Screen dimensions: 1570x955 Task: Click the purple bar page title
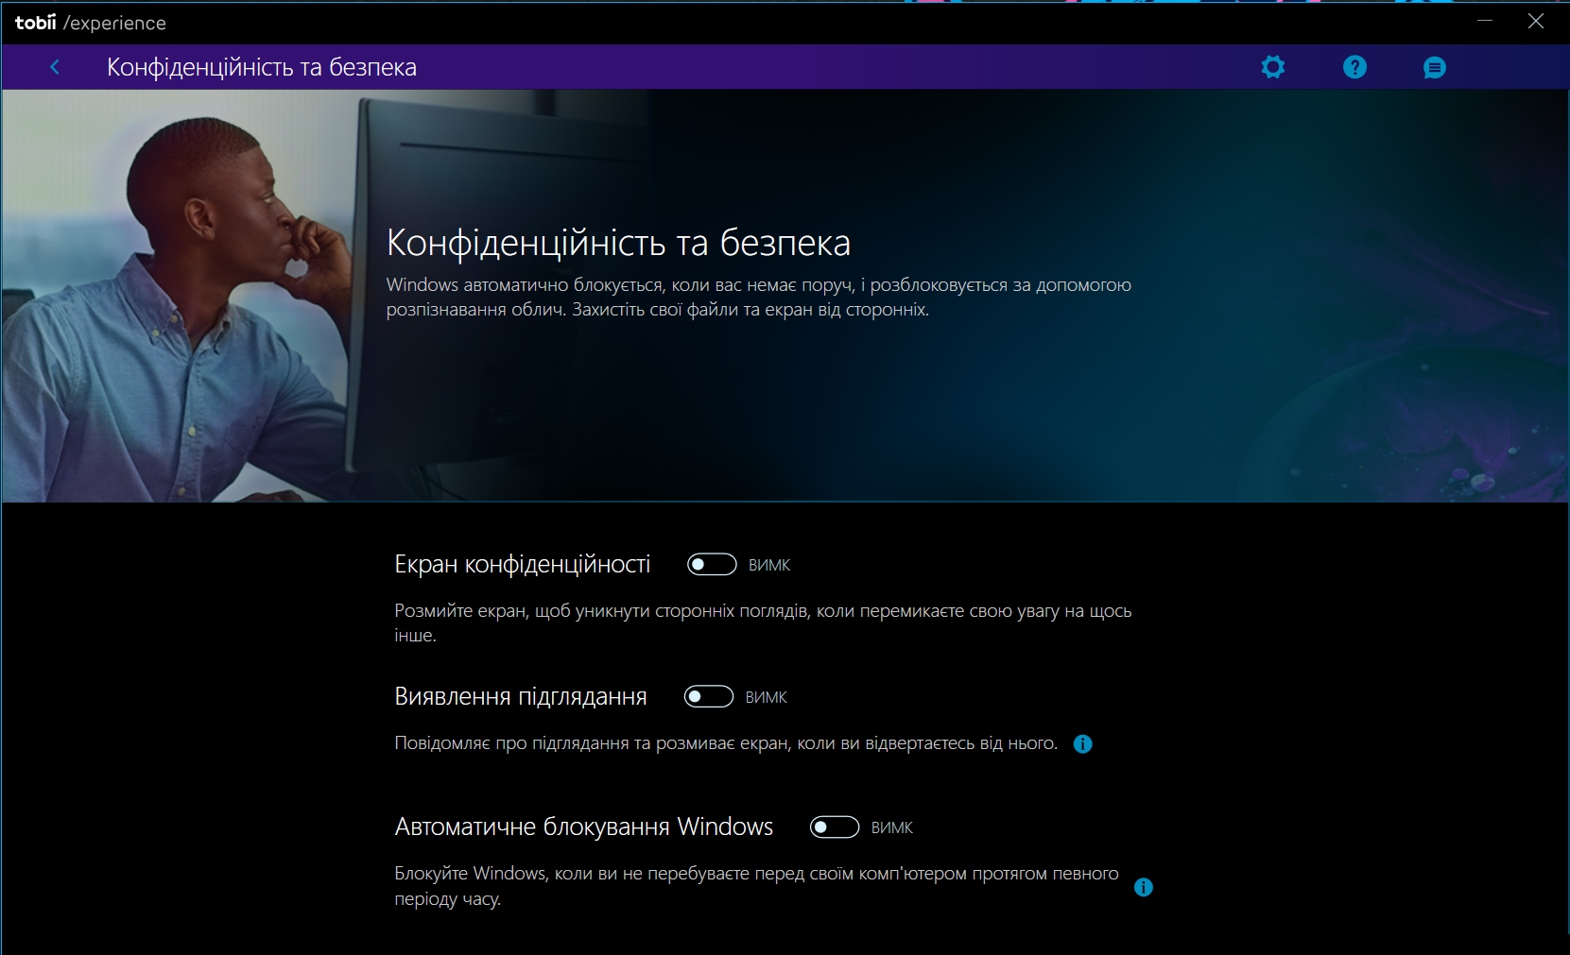[x=262, y=67]
